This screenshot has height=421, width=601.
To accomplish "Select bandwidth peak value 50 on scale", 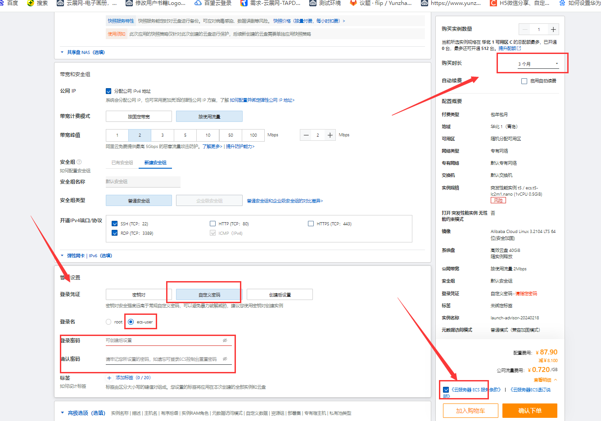I will point(230,135).
